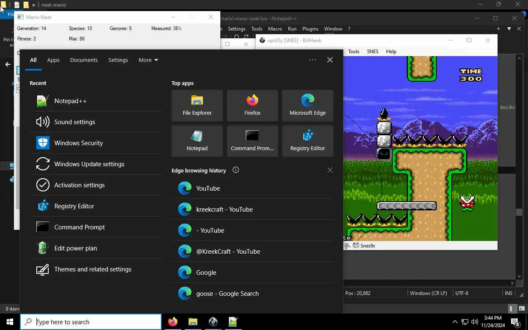
Task: Open Edit power plan entry
Action: [96, 248]
